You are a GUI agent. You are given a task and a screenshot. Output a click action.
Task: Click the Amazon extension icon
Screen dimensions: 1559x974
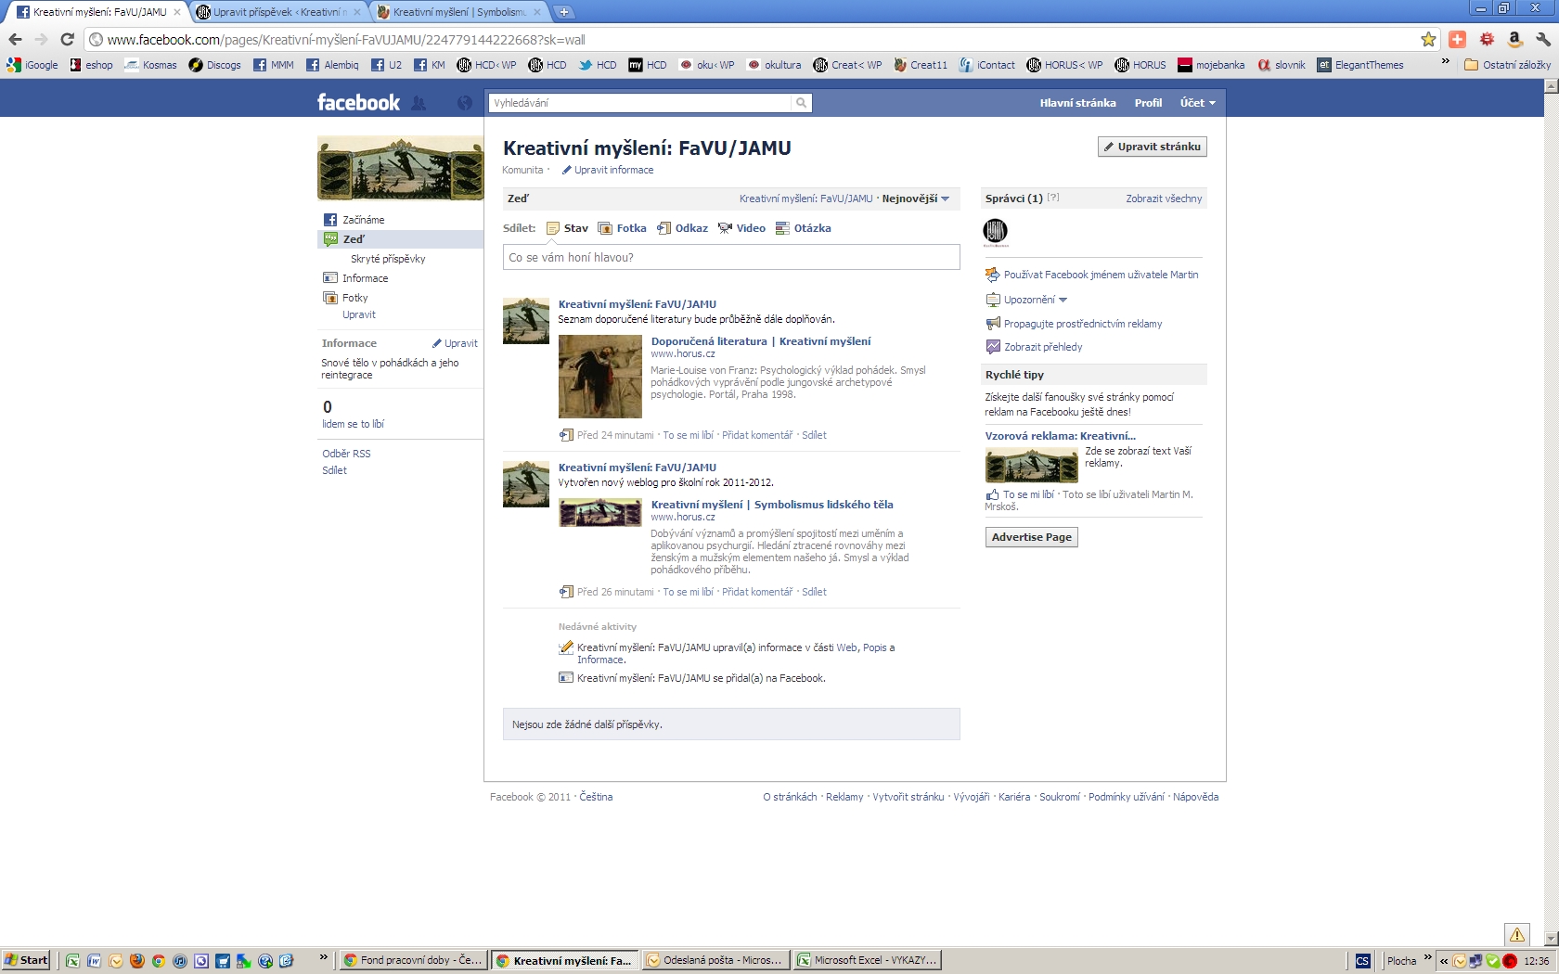pos(1514,39)
